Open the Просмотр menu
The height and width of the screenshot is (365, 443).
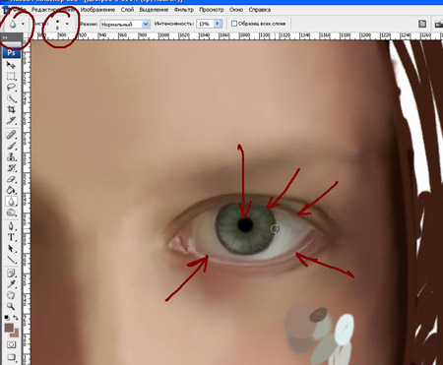212,10
